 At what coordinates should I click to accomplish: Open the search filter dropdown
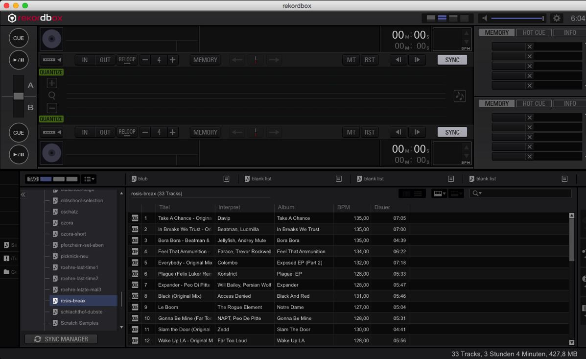tap(476, 193)
